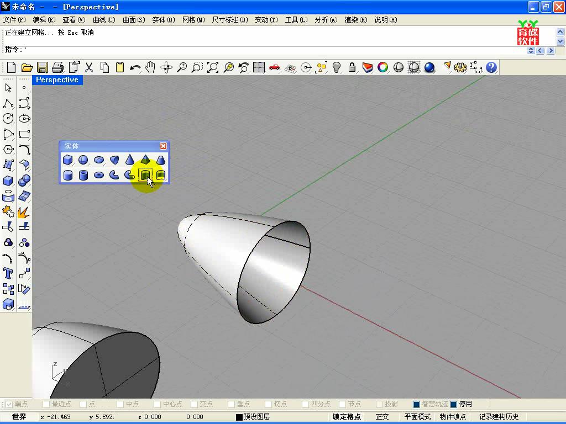
Task: Select the Circle tool in the left toolbar
Action: (8, 119)
